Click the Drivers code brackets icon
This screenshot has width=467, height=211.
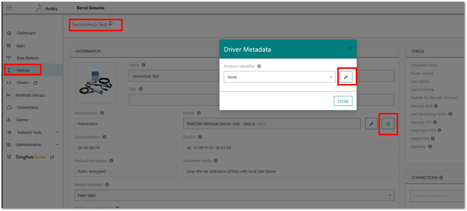click(x=9, y=82)
